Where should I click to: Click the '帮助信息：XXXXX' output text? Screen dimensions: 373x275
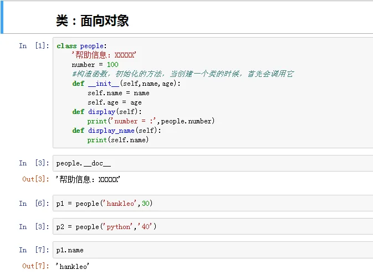88,179
